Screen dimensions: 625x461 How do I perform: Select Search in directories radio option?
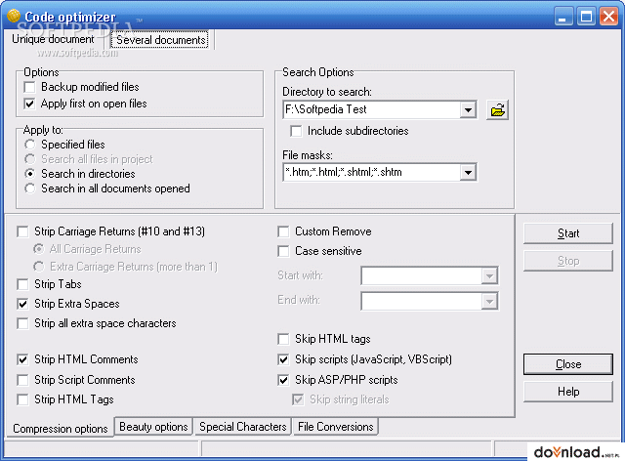[30, 174]
